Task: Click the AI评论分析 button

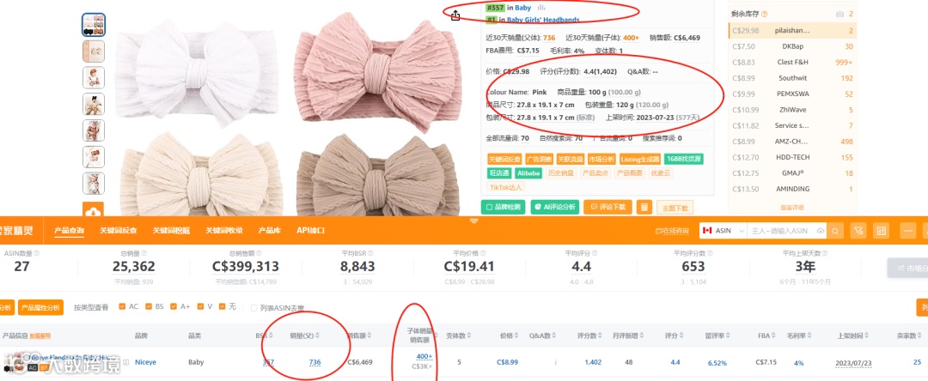Action: click(554, 208)
